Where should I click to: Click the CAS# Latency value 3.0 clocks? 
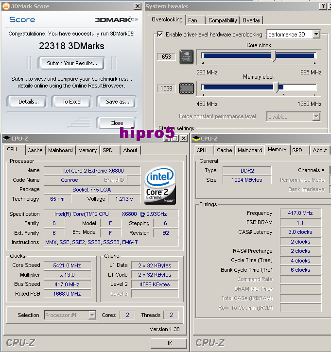click(300, 232)
